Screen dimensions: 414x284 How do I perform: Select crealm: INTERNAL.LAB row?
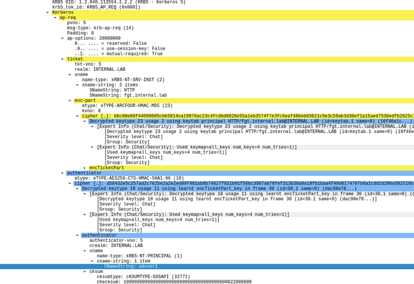[x=116, y=245]
